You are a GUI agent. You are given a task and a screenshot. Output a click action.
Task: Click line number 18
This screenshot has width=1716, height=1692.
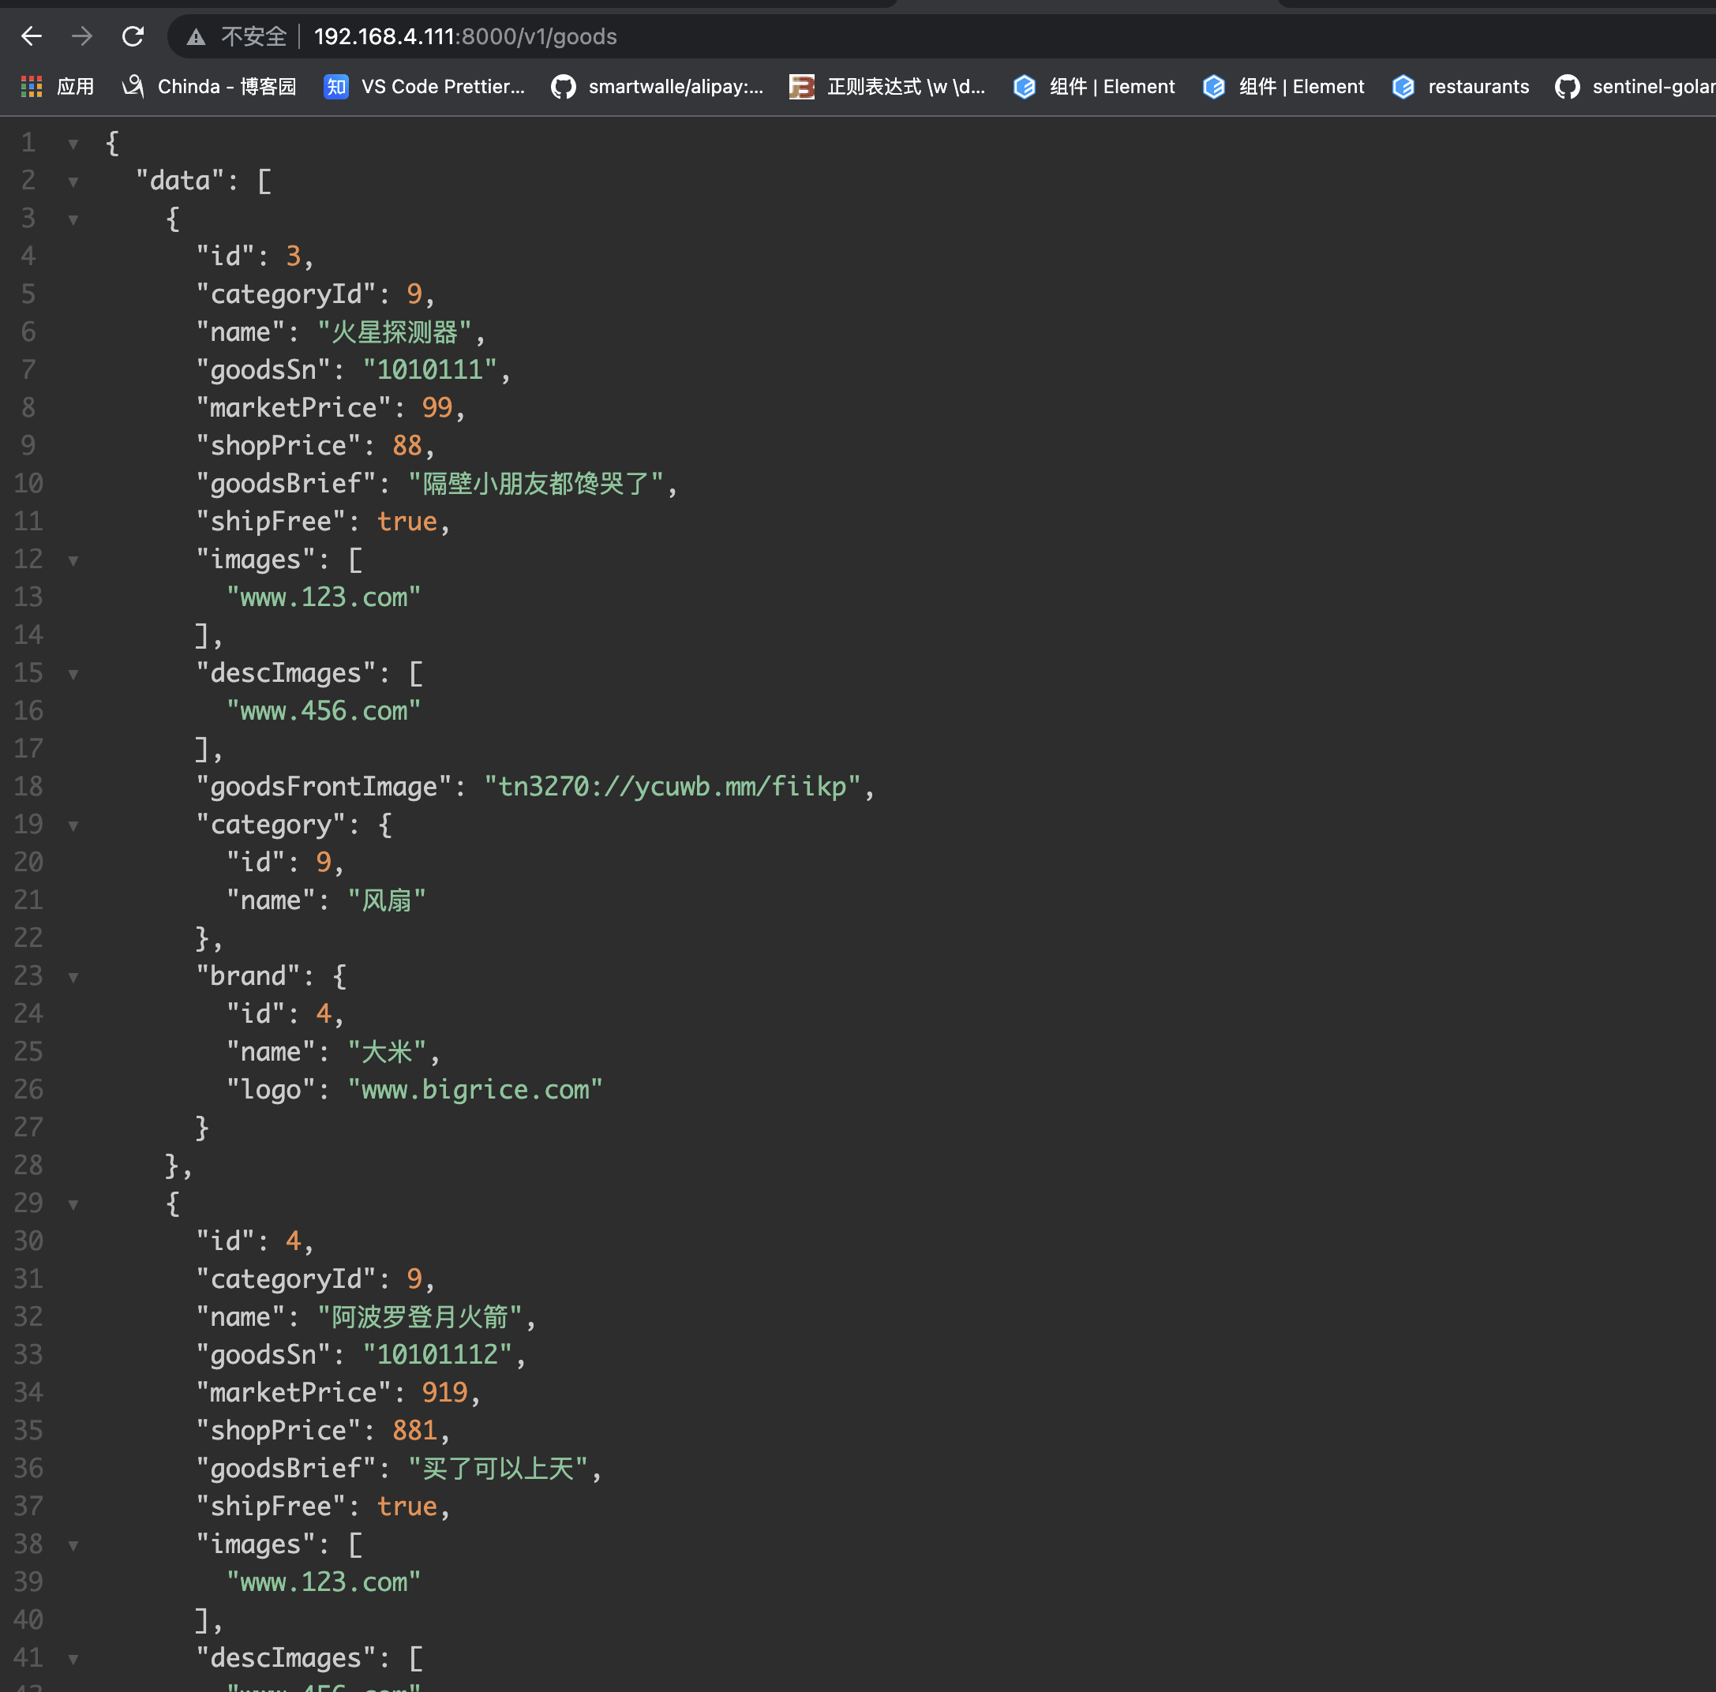point(28,787)
